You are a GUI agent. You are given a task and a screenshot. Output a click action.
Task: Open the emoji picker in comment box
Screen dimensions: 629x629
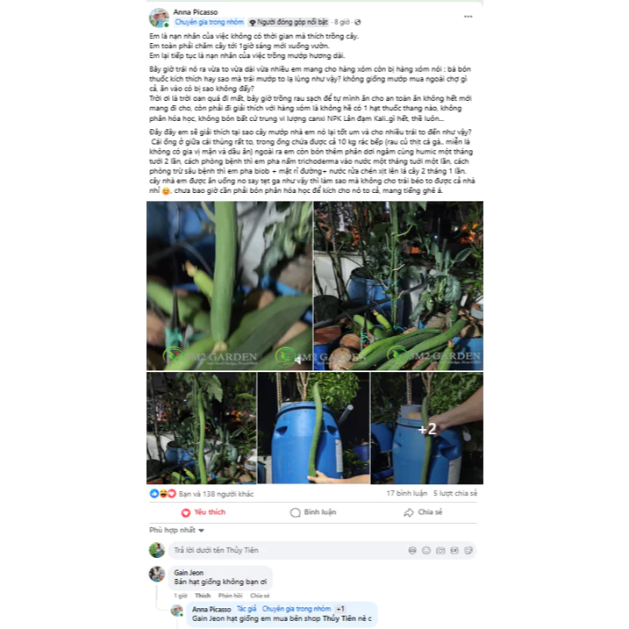point(426,550)
